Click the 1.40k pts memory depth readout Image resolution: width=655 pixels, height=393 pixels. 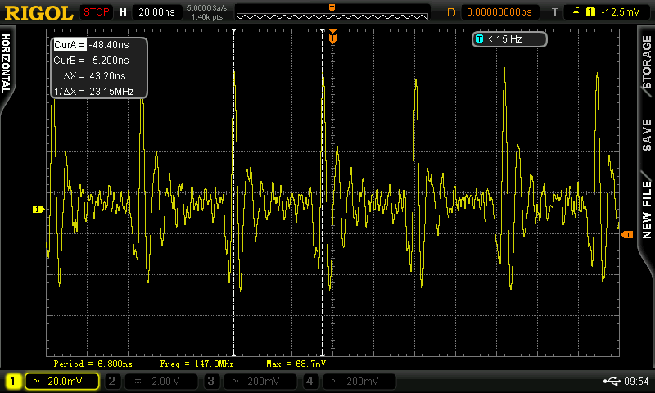point(207,17)
